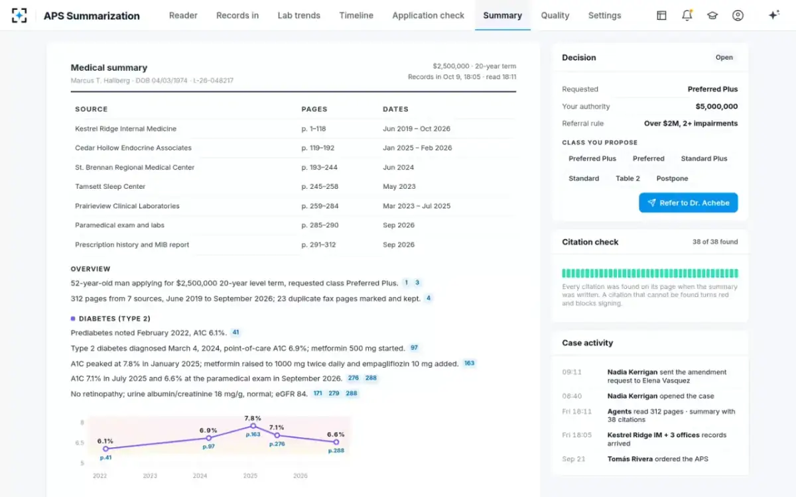Switch to Application check tab

tap(428, 15)
